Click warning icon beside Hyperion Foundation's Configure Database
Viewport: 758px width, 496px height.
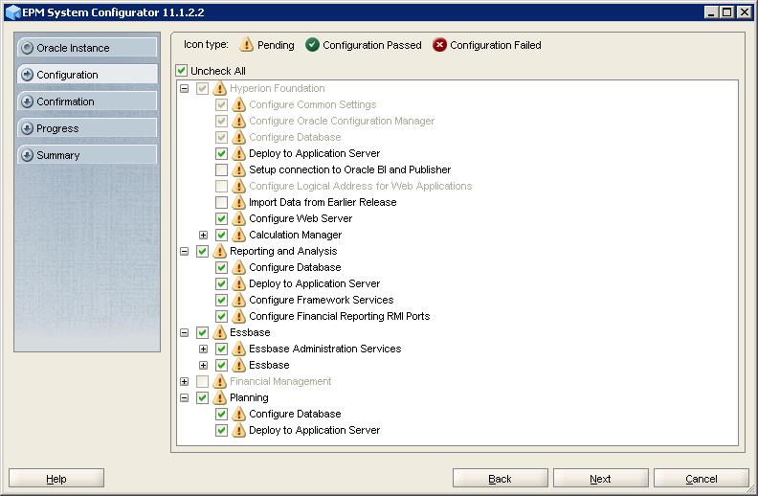[239, 137]
